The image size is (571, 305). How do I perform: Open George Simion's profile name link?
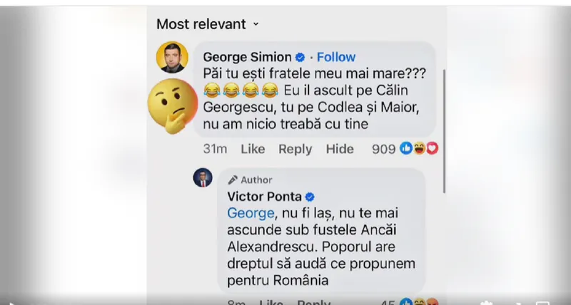point(247,57)
